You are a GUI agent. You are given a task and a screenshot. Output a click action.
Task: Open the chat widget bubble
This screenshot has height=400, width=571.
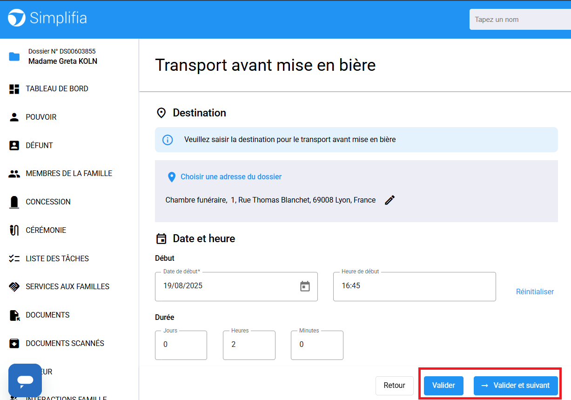point(25,380)
